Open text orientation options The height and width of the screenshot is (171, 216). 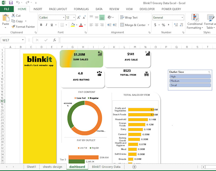[111, 17]
